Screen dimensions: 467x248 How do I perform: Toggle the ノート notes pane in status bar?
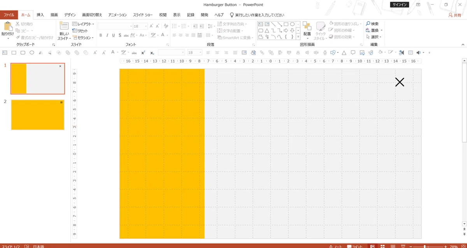336,246
